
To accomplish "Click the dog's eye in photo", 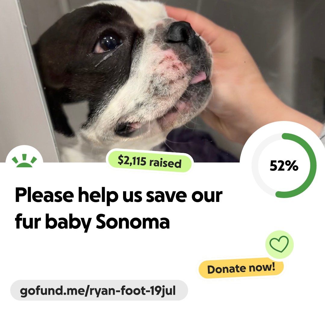I will pos(108,43).
